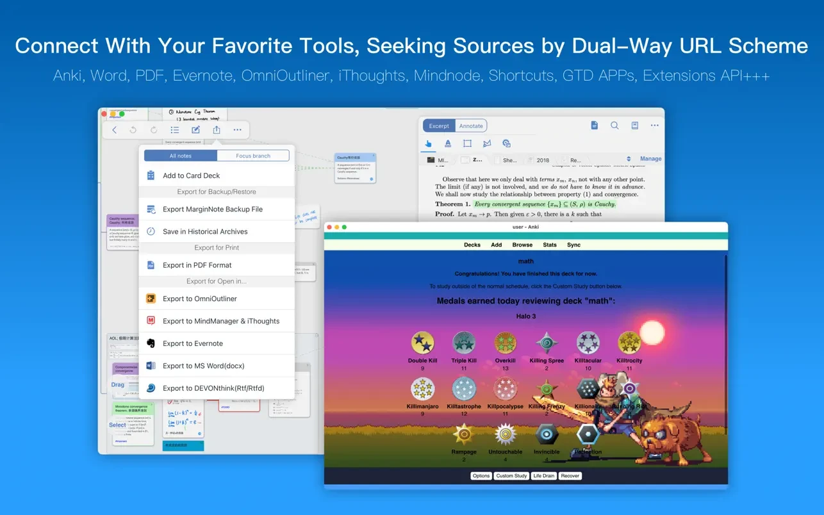Switch to Focus branch segment

(253, 156)
